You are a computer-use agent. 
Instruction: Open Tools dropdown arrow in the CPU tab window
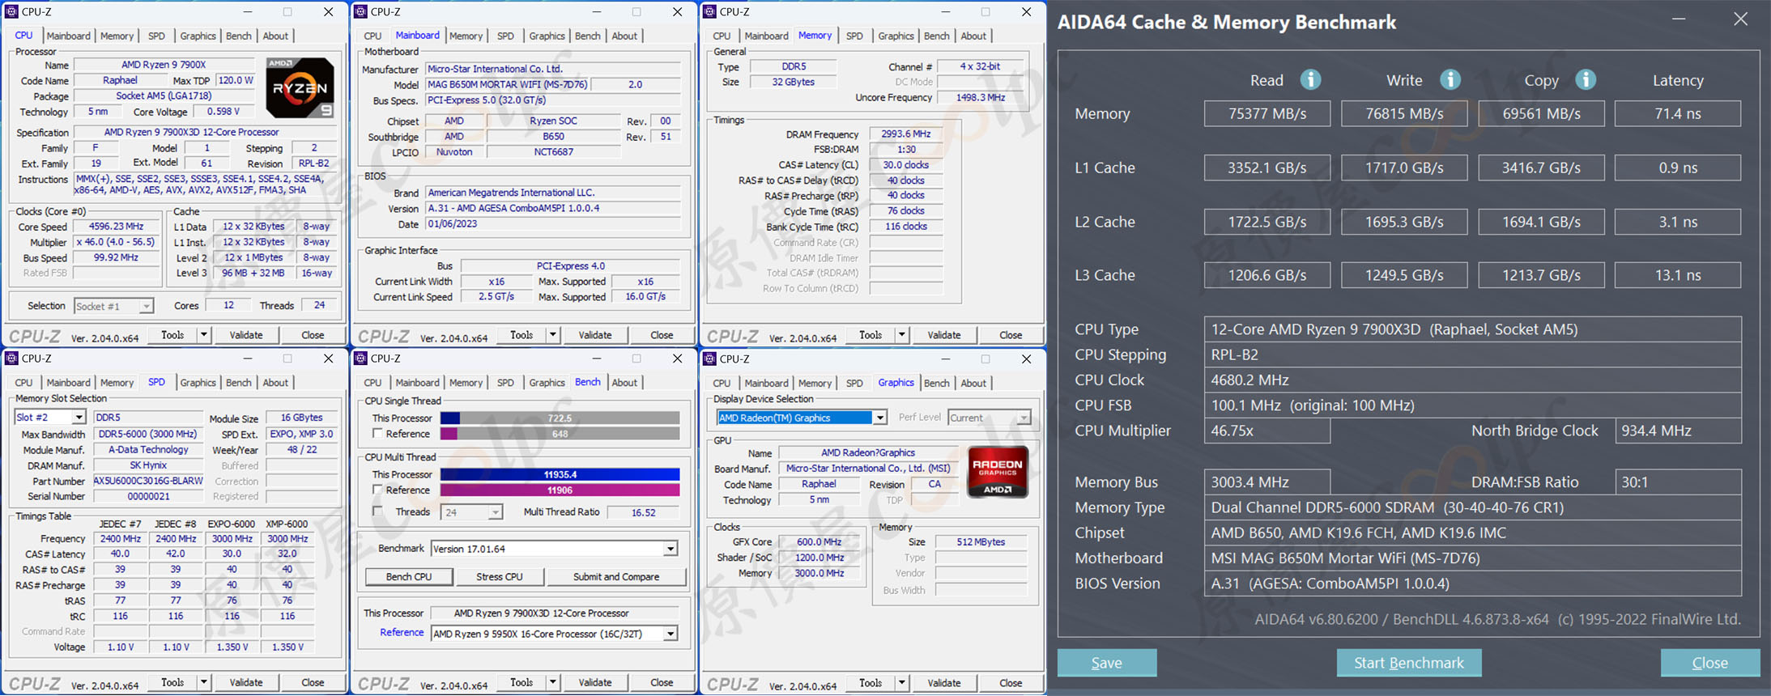[204, 334]
